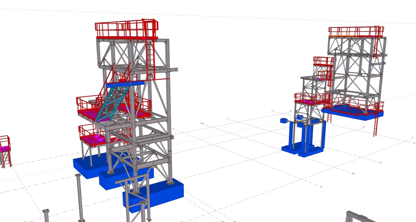The image size is (416, 222).
Task: Click the short grey post near bottom-left corner
Action: pos(46,215)
